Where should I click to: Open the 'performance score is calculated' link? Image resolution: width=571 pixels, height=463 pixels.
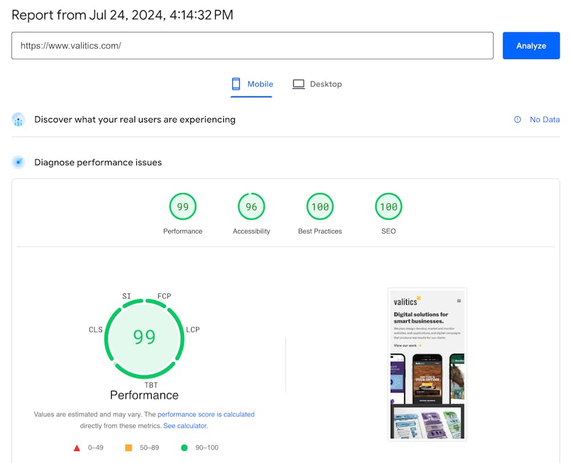[x=206, y=414]
